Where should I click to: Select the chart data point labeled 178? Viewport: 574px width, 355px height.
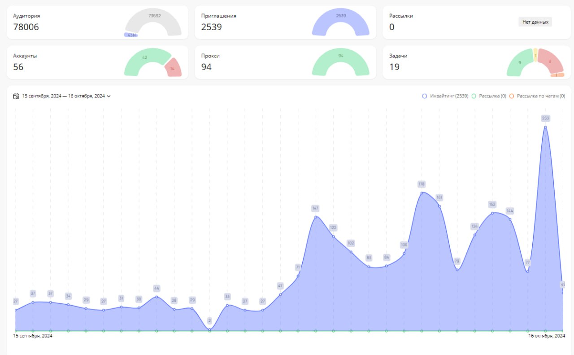pos(422,193)
